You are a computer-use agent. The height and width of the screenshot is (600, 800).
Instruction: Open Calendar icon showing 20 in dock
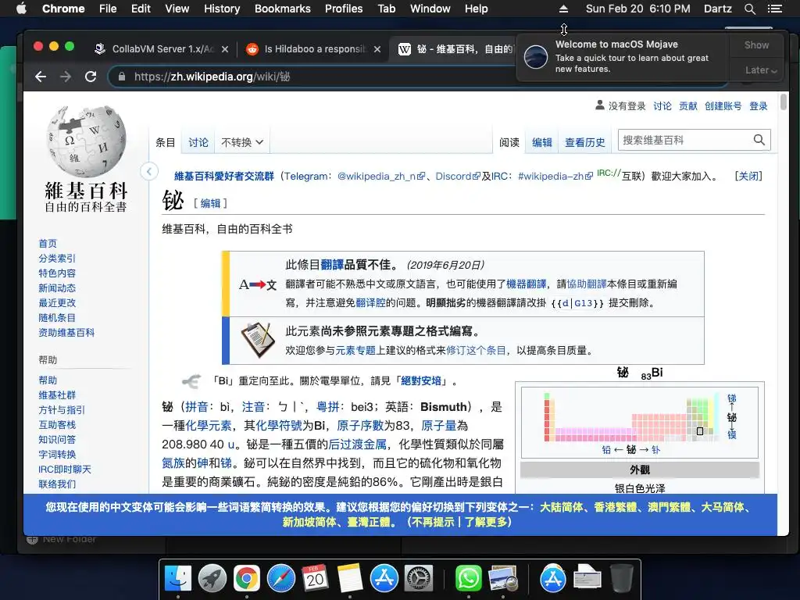coord(316,579)
